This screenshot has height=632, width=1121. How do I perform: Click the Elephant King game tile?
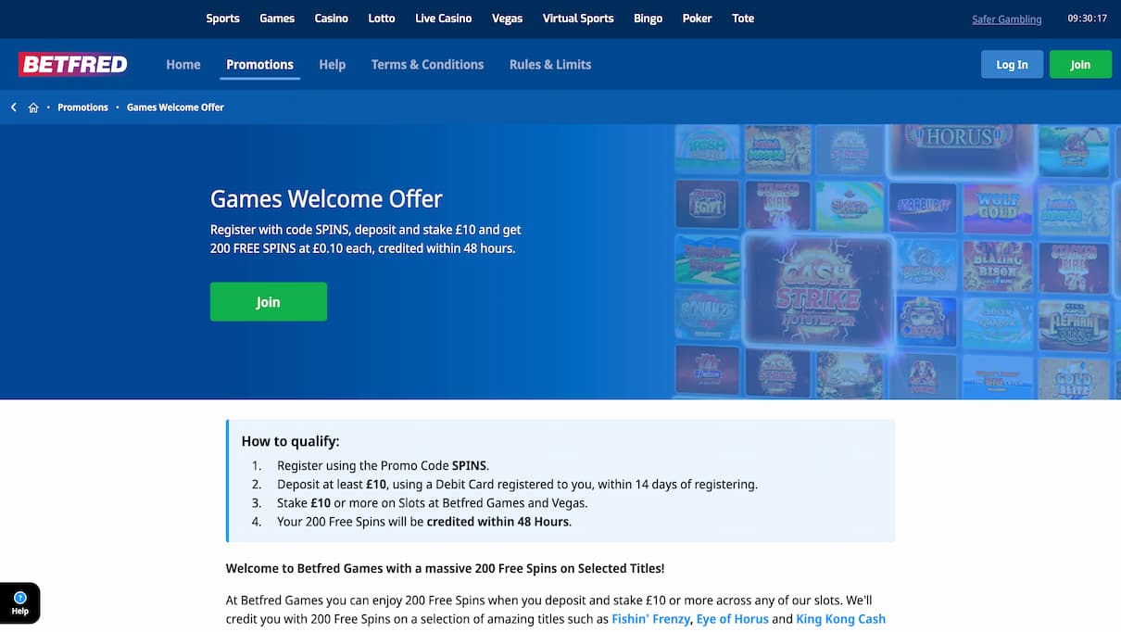click(1073, 324)
